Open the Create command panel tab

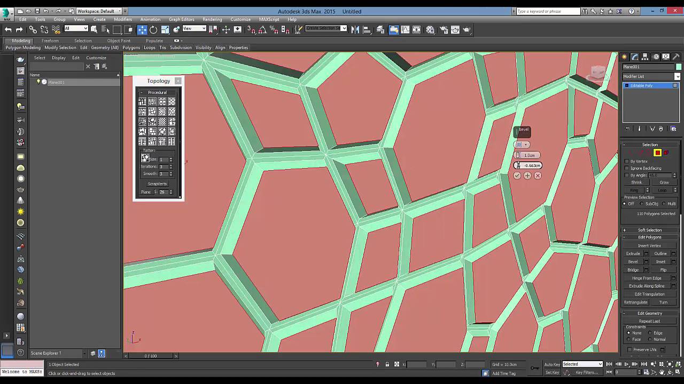pyautogui.click(x=625, y=57)
